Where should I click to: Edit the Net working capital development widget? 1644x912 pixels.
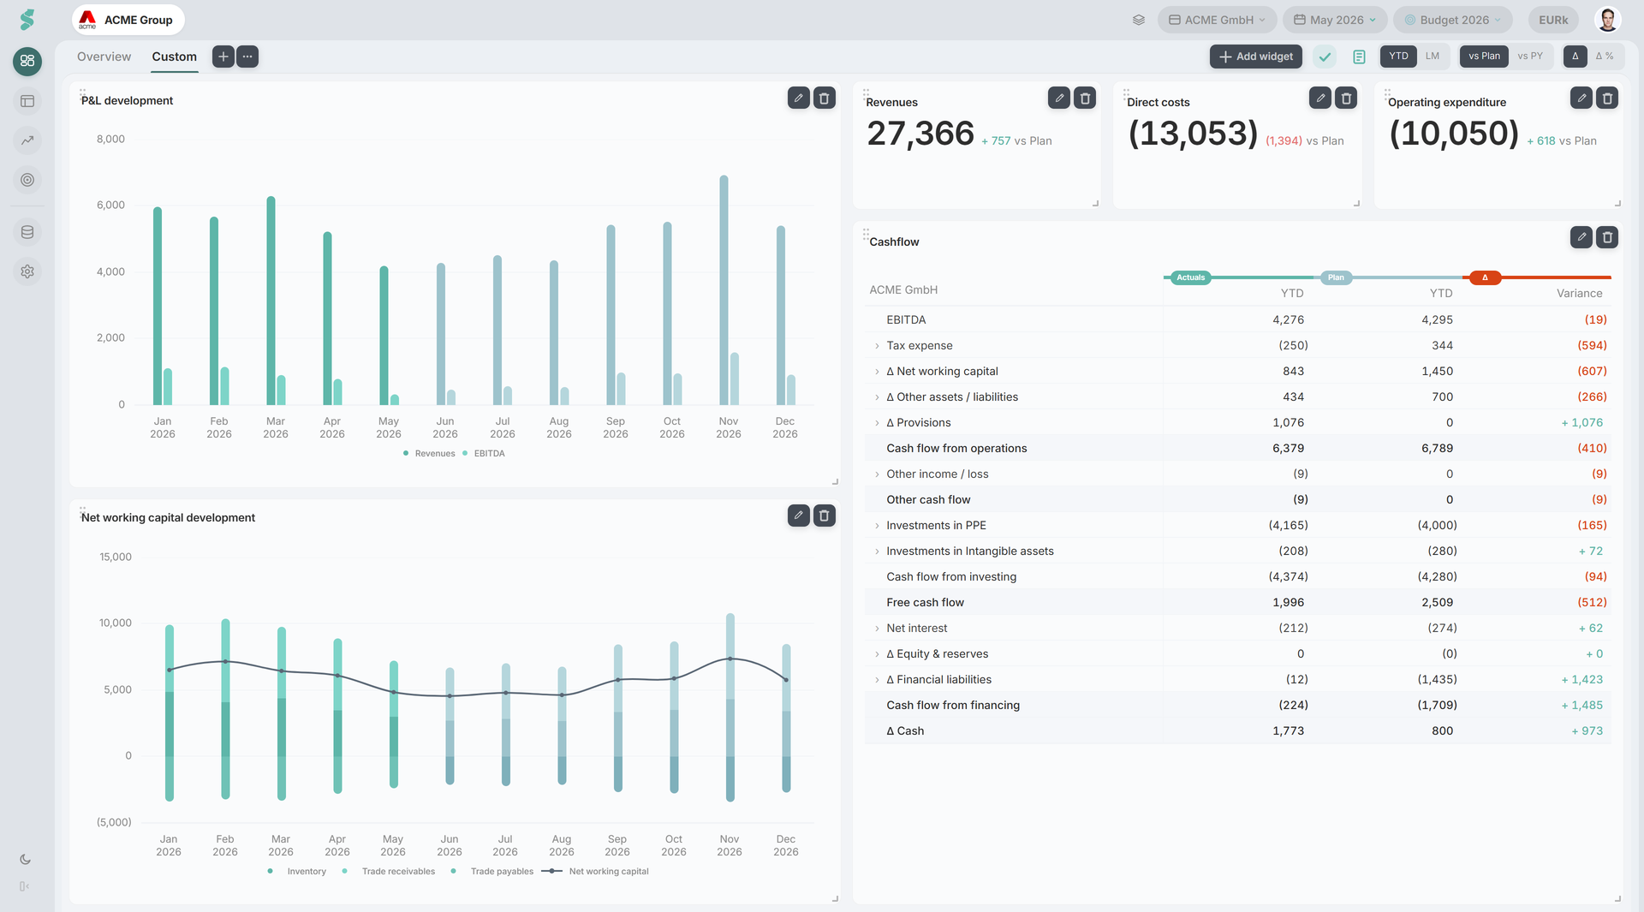click(x=798, y=516)
